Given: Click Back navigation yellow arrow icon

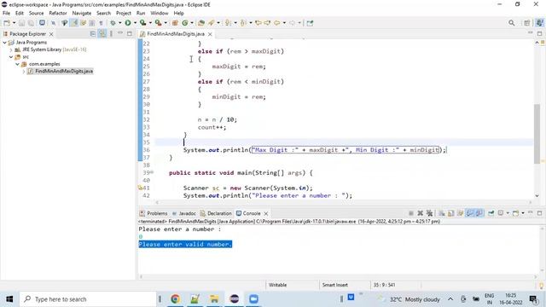Looking at the screenshot, I should click(x=276, y=23).
